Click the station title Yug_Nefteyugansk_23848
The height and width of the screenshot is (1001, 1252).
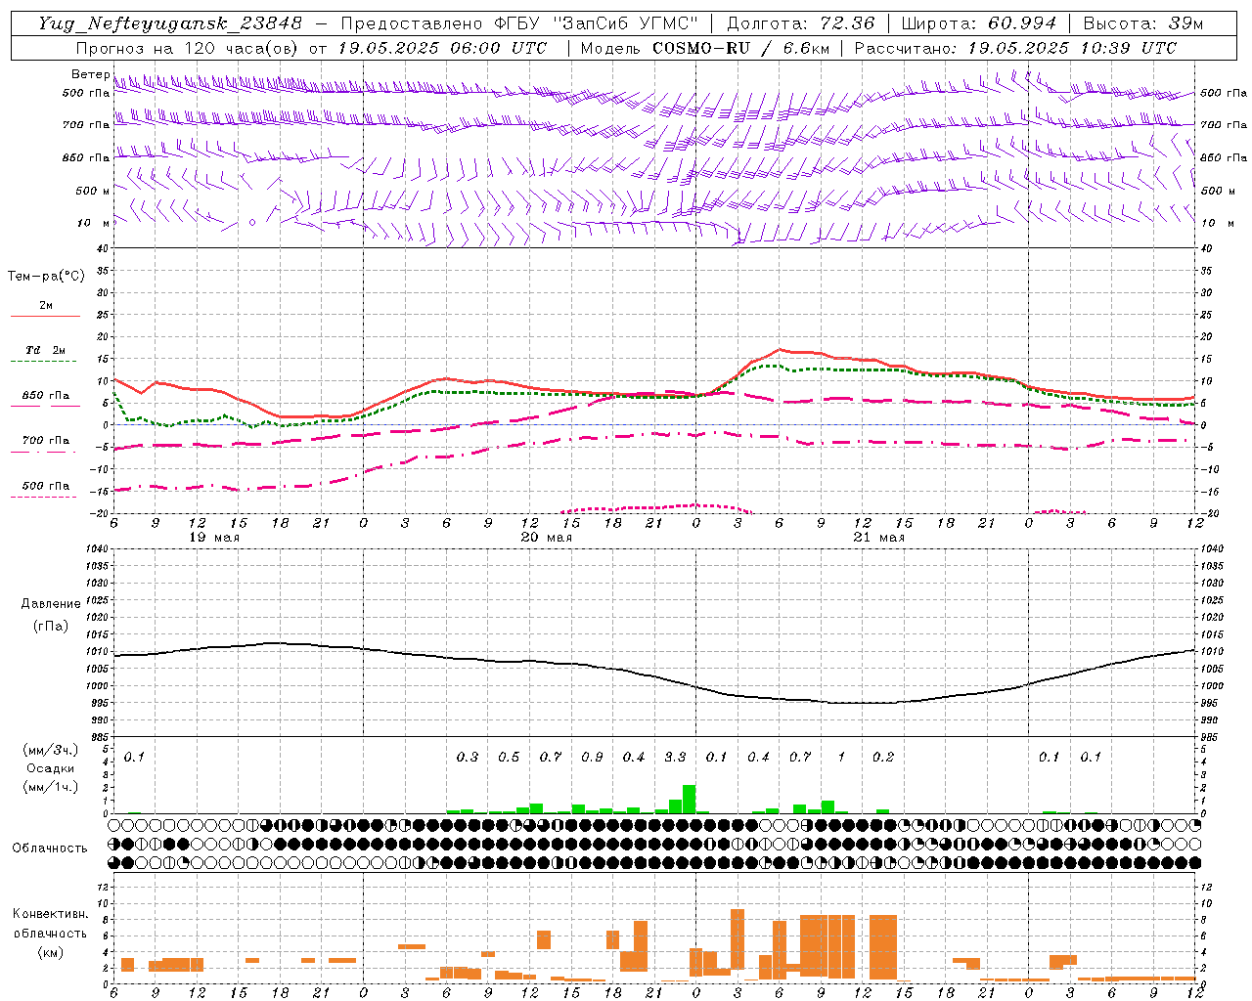pyautogui.click(x=170, y=23)
